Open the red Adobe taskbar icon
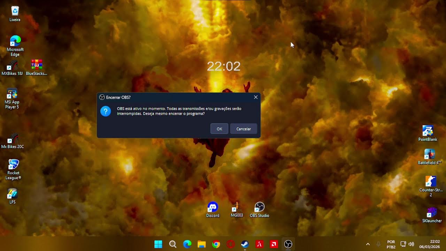The image size is (446, 251). pos(260,244)
